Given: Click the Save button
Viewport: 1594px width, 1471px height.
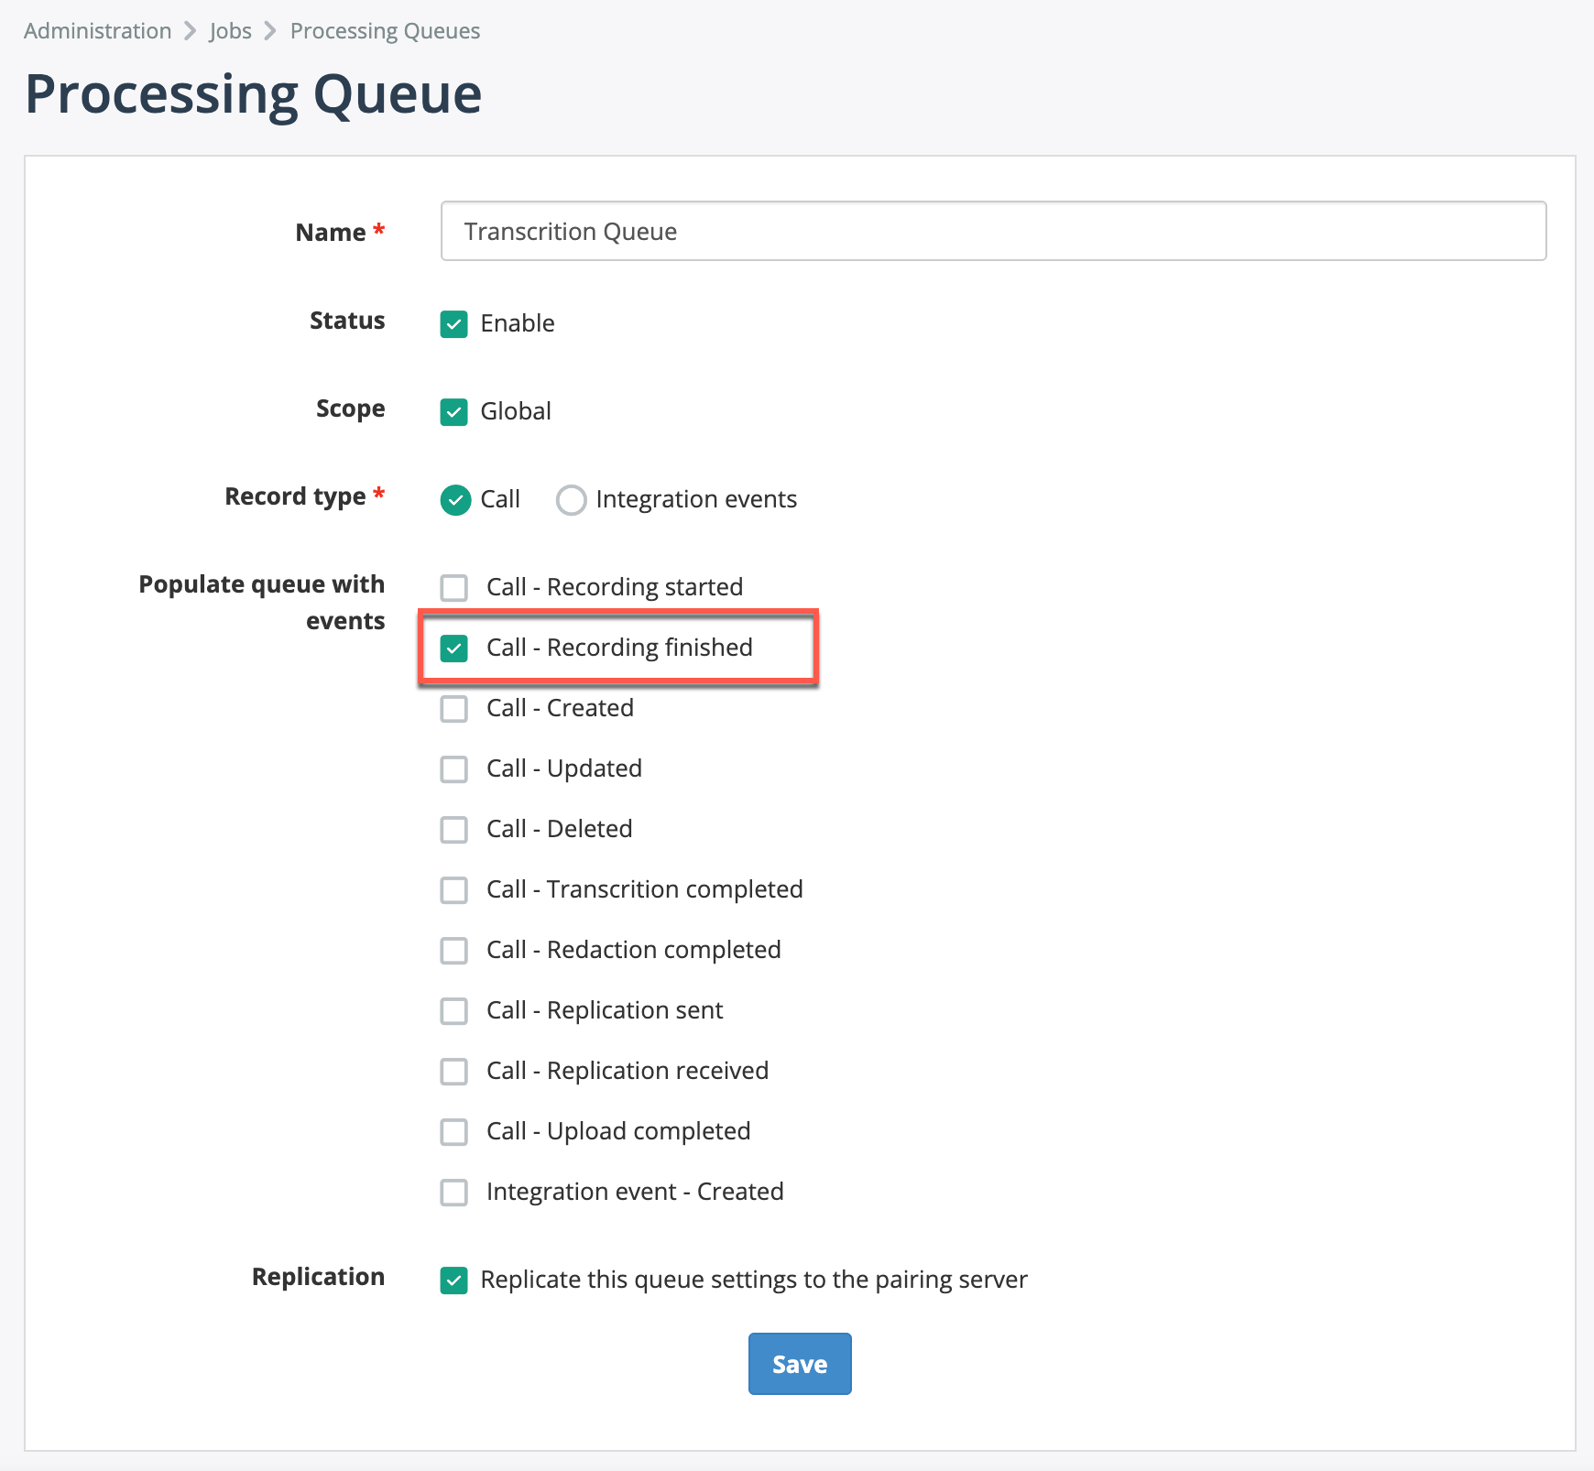Looking at the screenshot, I should tap(799, 1364).
